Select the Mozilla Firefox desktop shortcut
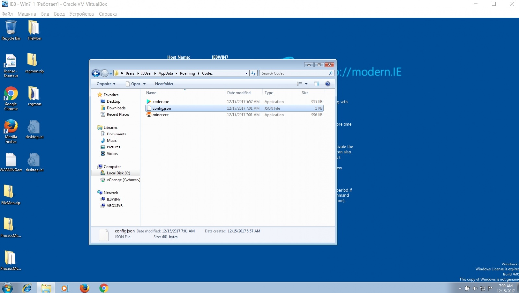 click(11, 131)
